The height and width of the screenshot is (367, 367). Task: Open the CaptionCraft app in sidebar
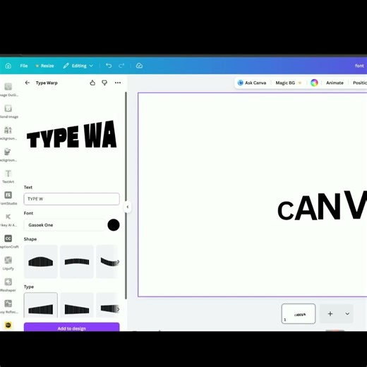[8, 241]
